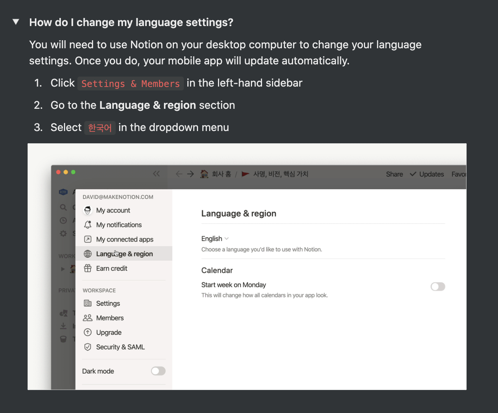Click the How do I change my language settings heading
The image size is (498, 413).
[x=131, y=22]
